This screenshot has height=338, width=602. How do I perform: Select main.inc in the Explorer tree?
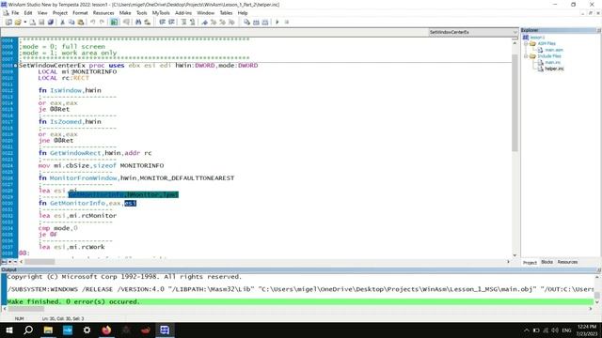[x=552, y=63]
